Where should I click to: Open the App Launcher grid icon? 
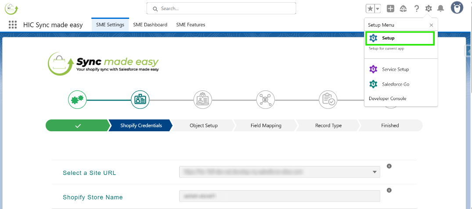click(x=13, y=25)
